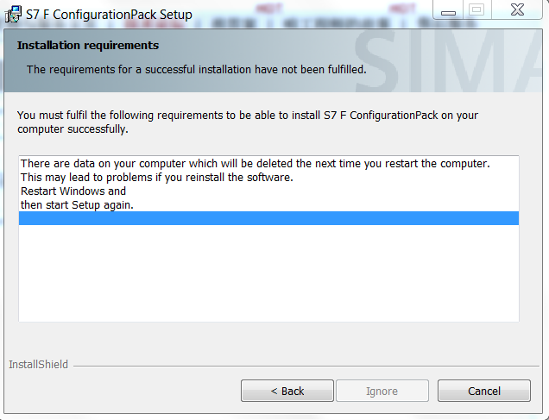Go back with the Back button
549x420 pixels.
point(287,391)
